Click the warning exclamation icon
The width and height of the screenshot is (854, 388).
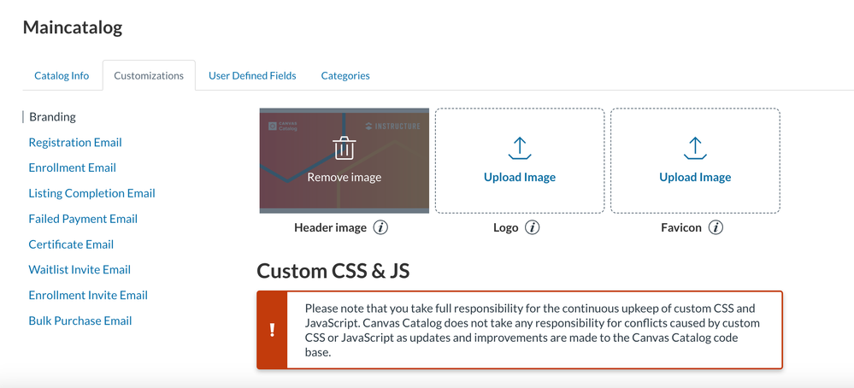coord(272,330)
